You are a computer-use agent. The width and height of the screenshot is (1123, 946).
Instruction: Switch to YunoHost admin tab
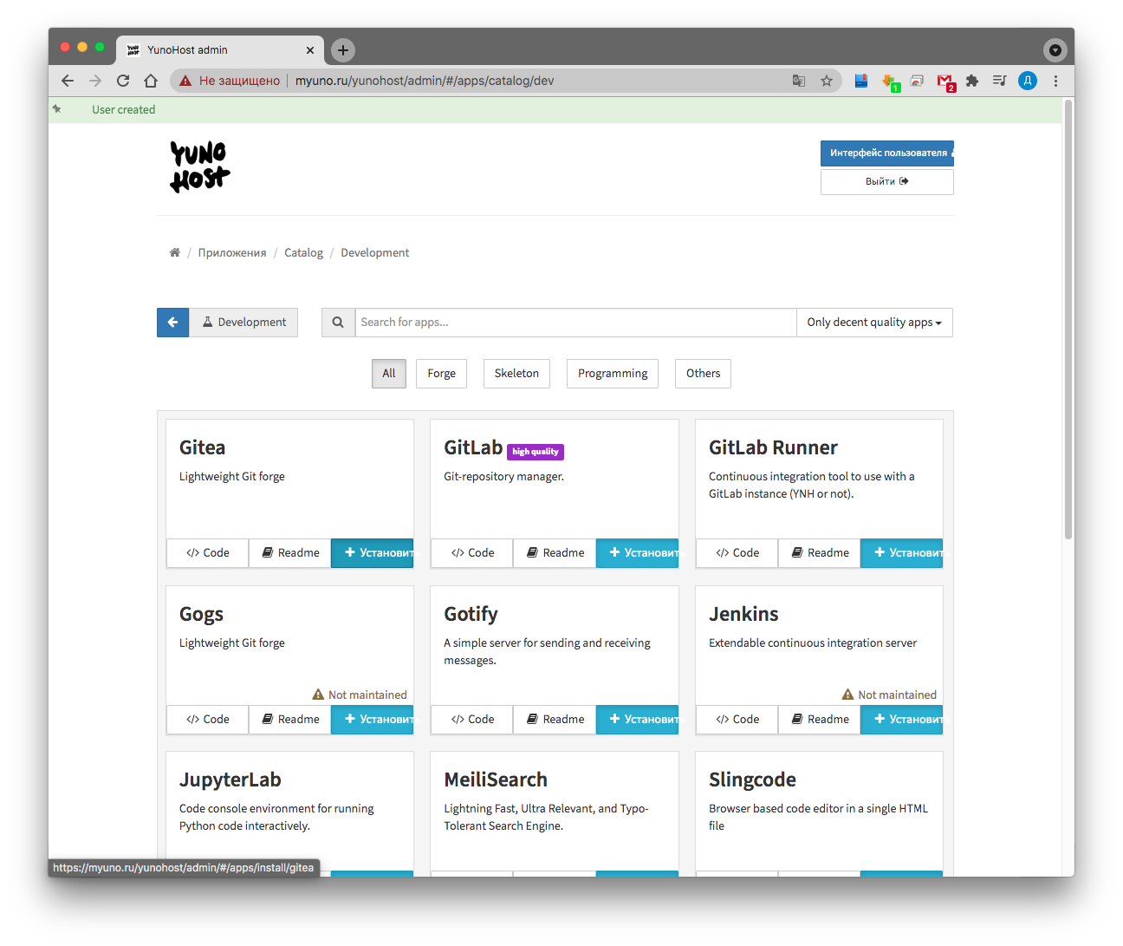(221, 50)
